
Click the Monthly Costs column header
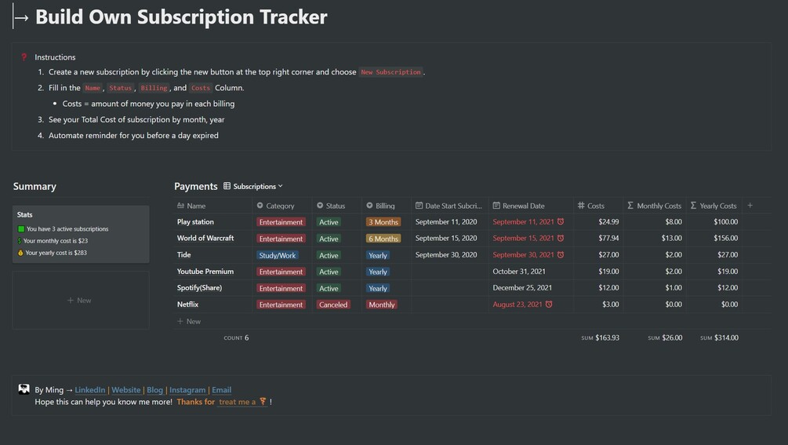point(654,206)
